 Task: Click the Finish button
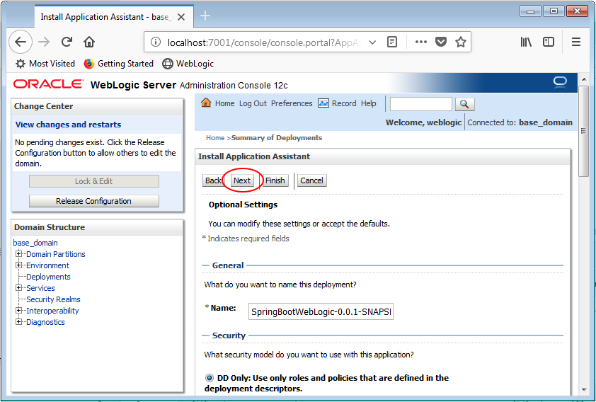(275, 180)
